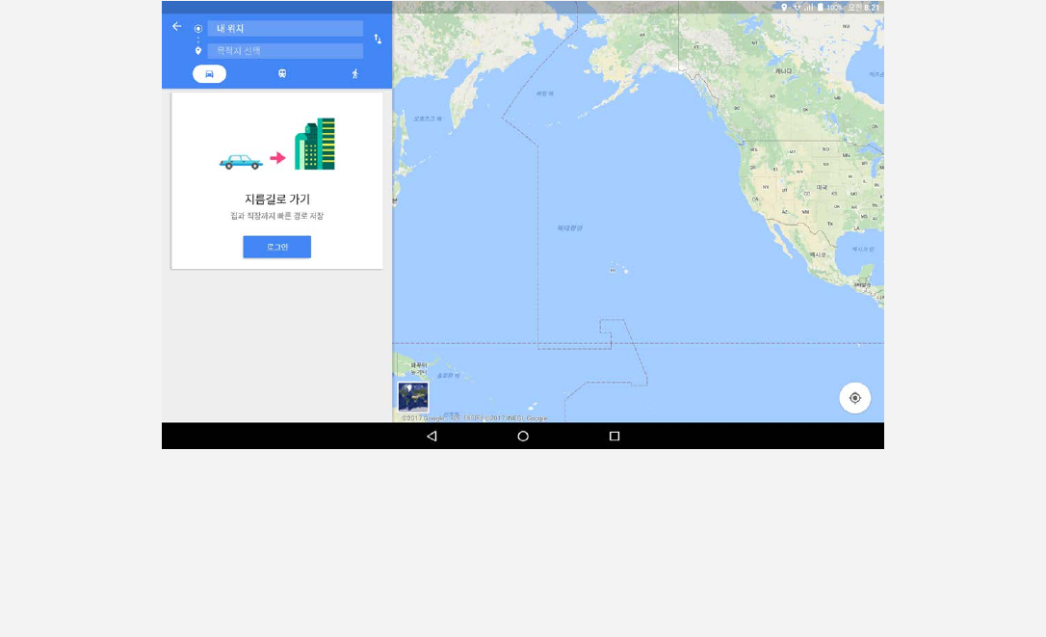Click the 미국 country label on map
1046x637 pixels.
coord(822,188)
